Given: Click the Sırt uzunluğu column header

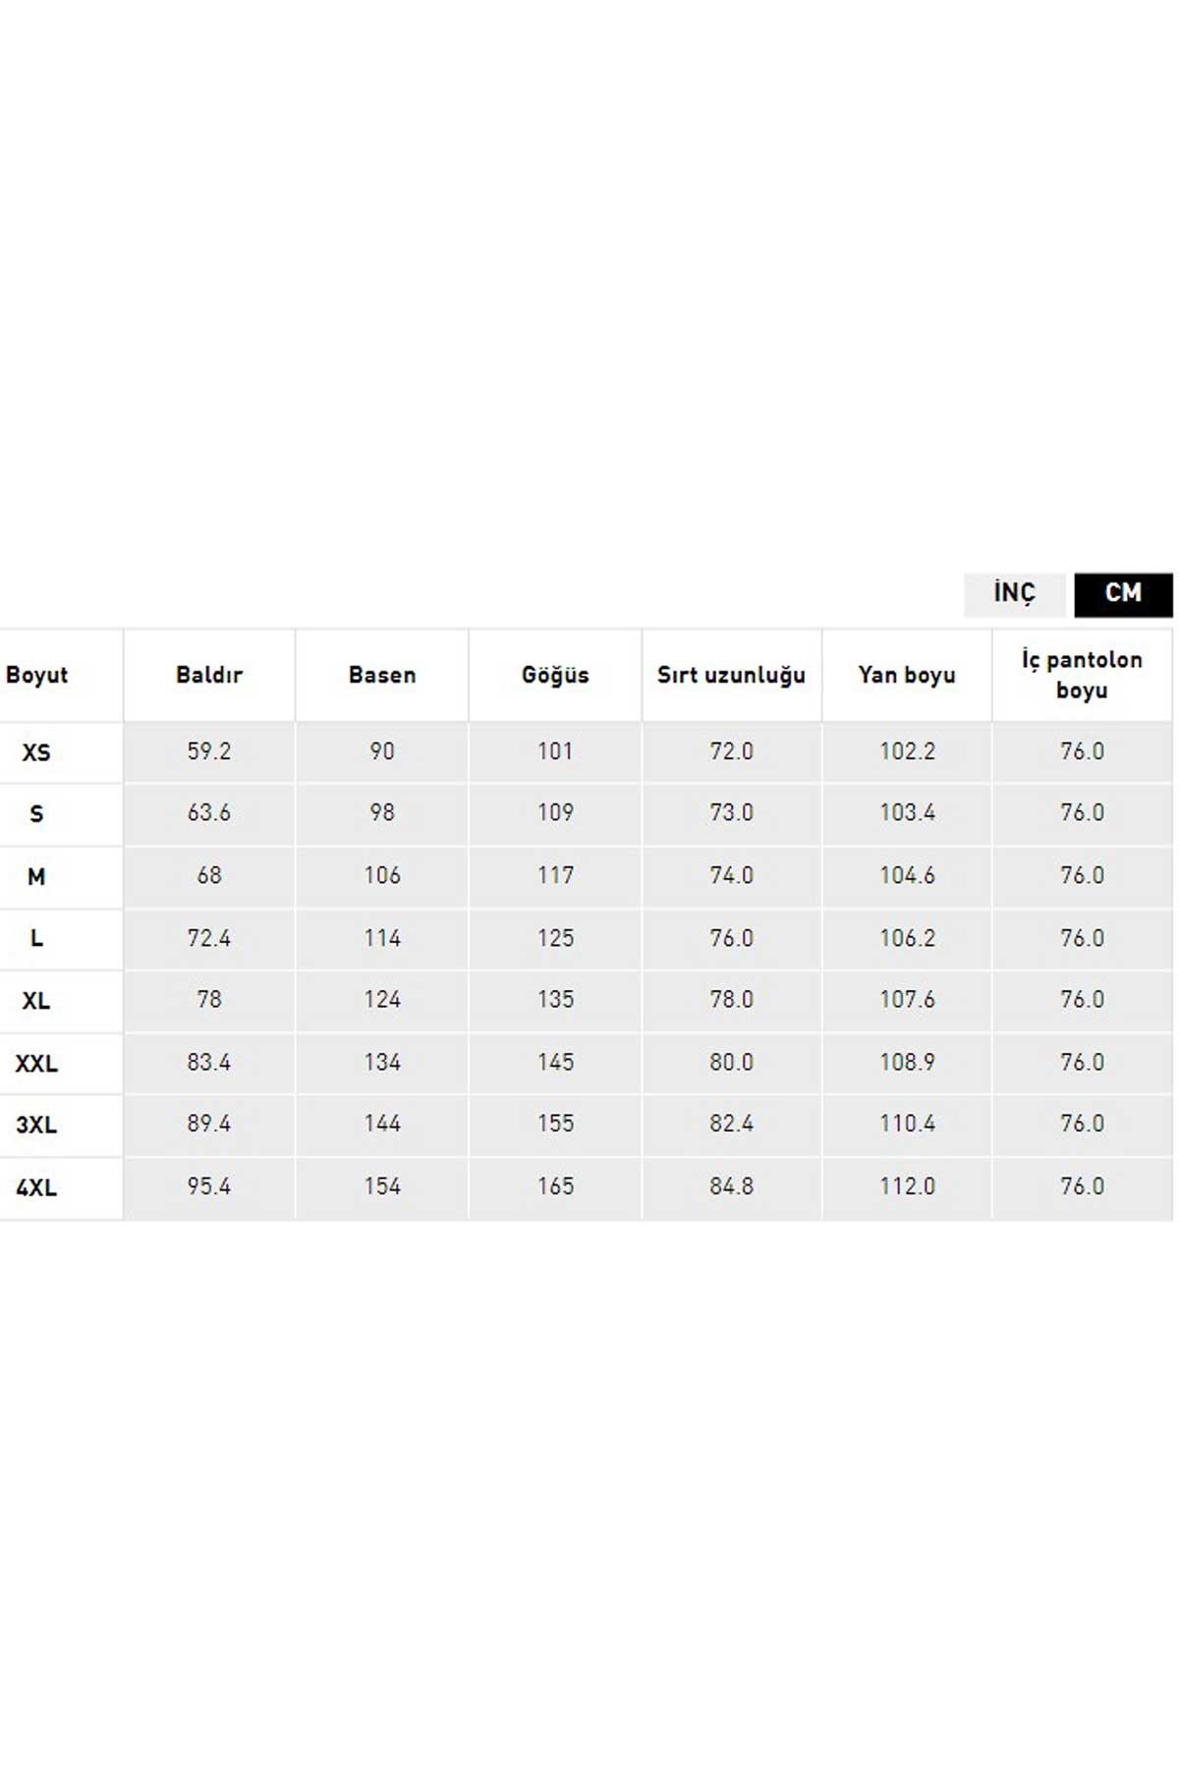Looking at the screenshot, I should [732, 675].
